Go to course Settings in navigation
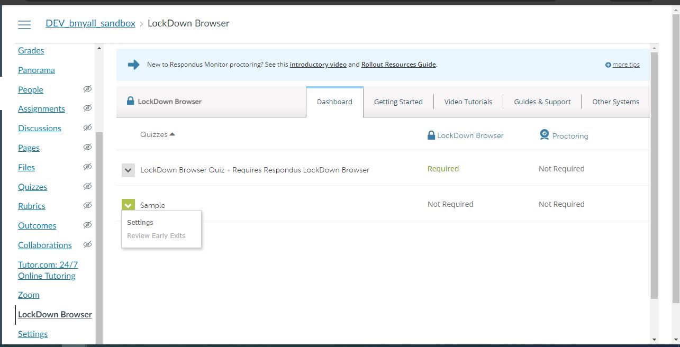Viewport: 680px width, 347px height. coord(33,334)
